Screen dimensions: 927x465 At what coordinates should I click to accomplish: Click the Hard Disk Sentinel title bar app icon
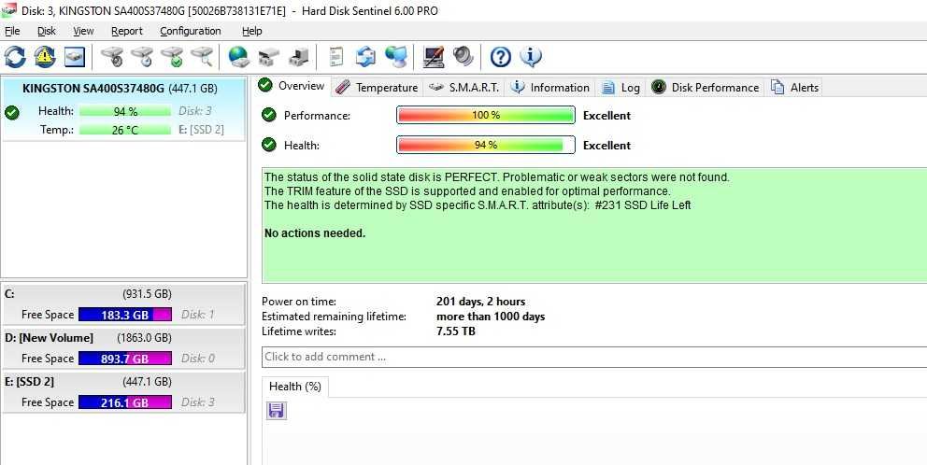(x=8, y=10)
